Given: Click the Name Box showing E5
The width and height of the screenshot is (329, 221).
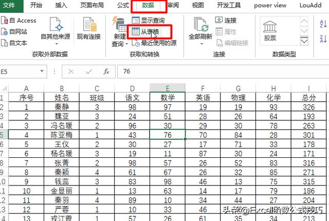Looking at the screenshot, I should point(20,72).
